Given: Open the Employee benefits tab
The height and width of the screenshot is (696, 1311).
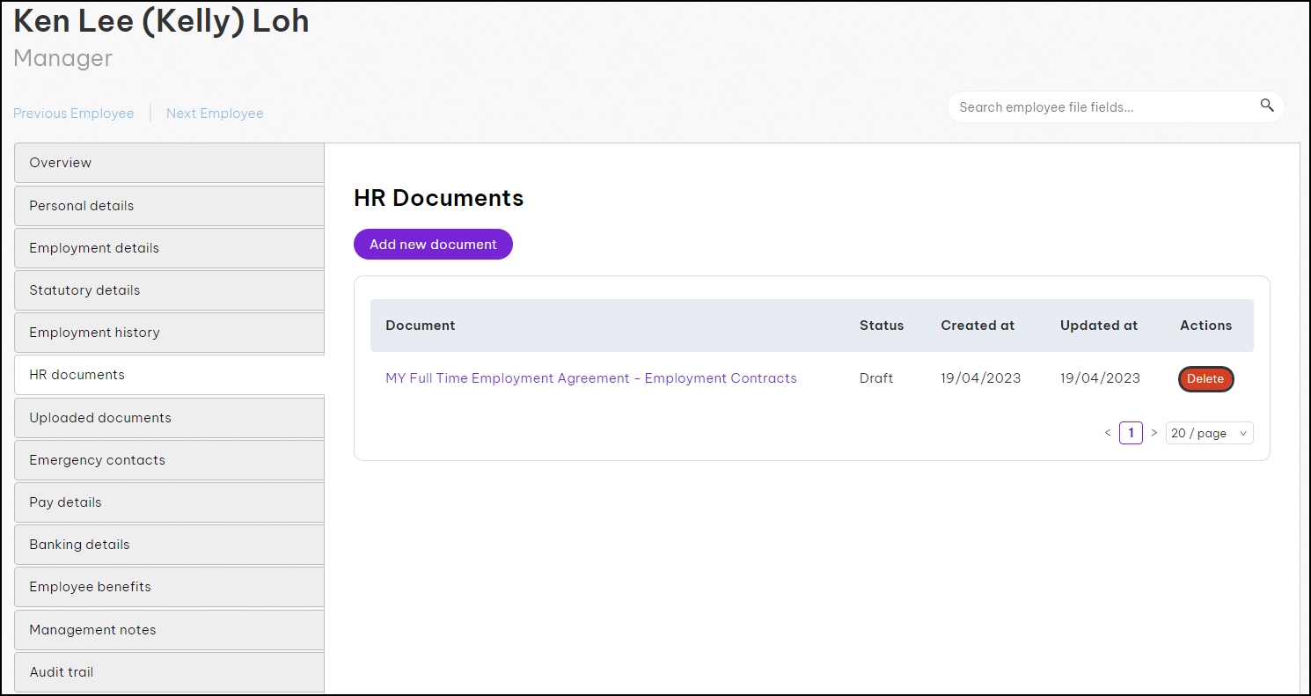Looking at the screenshot, I should (x=169, y=587).
